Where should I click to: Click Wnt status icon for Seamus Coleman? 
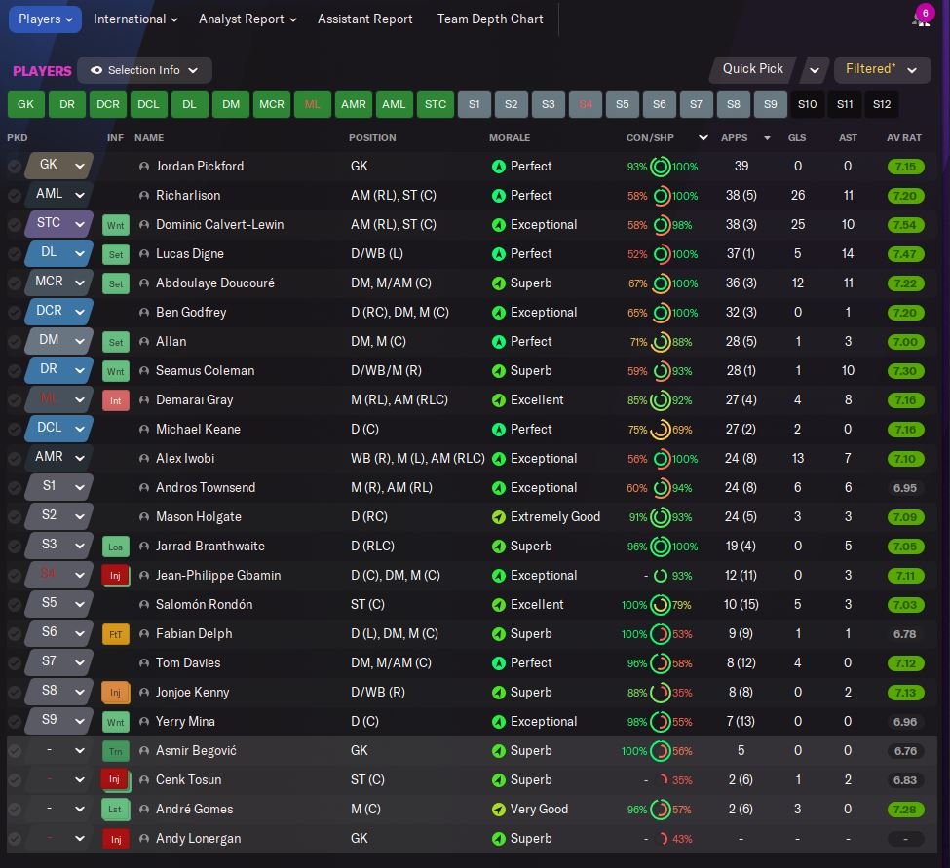[115, 371]
